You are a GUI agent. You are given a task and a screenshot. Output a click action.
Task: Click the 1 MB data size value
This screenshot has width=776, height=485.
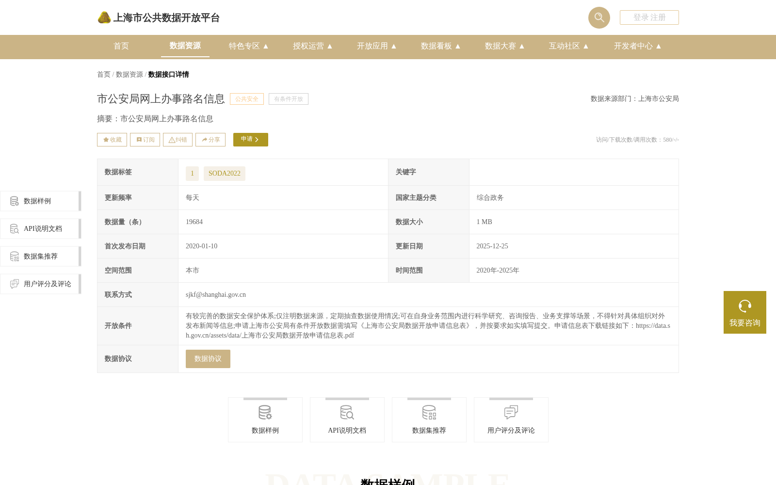(x=484, y=222)
